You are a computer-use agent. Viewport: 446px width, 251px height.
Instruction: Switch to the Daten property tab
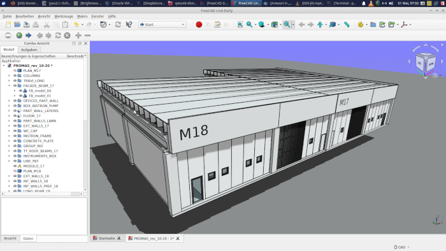(x=28, y=238)
